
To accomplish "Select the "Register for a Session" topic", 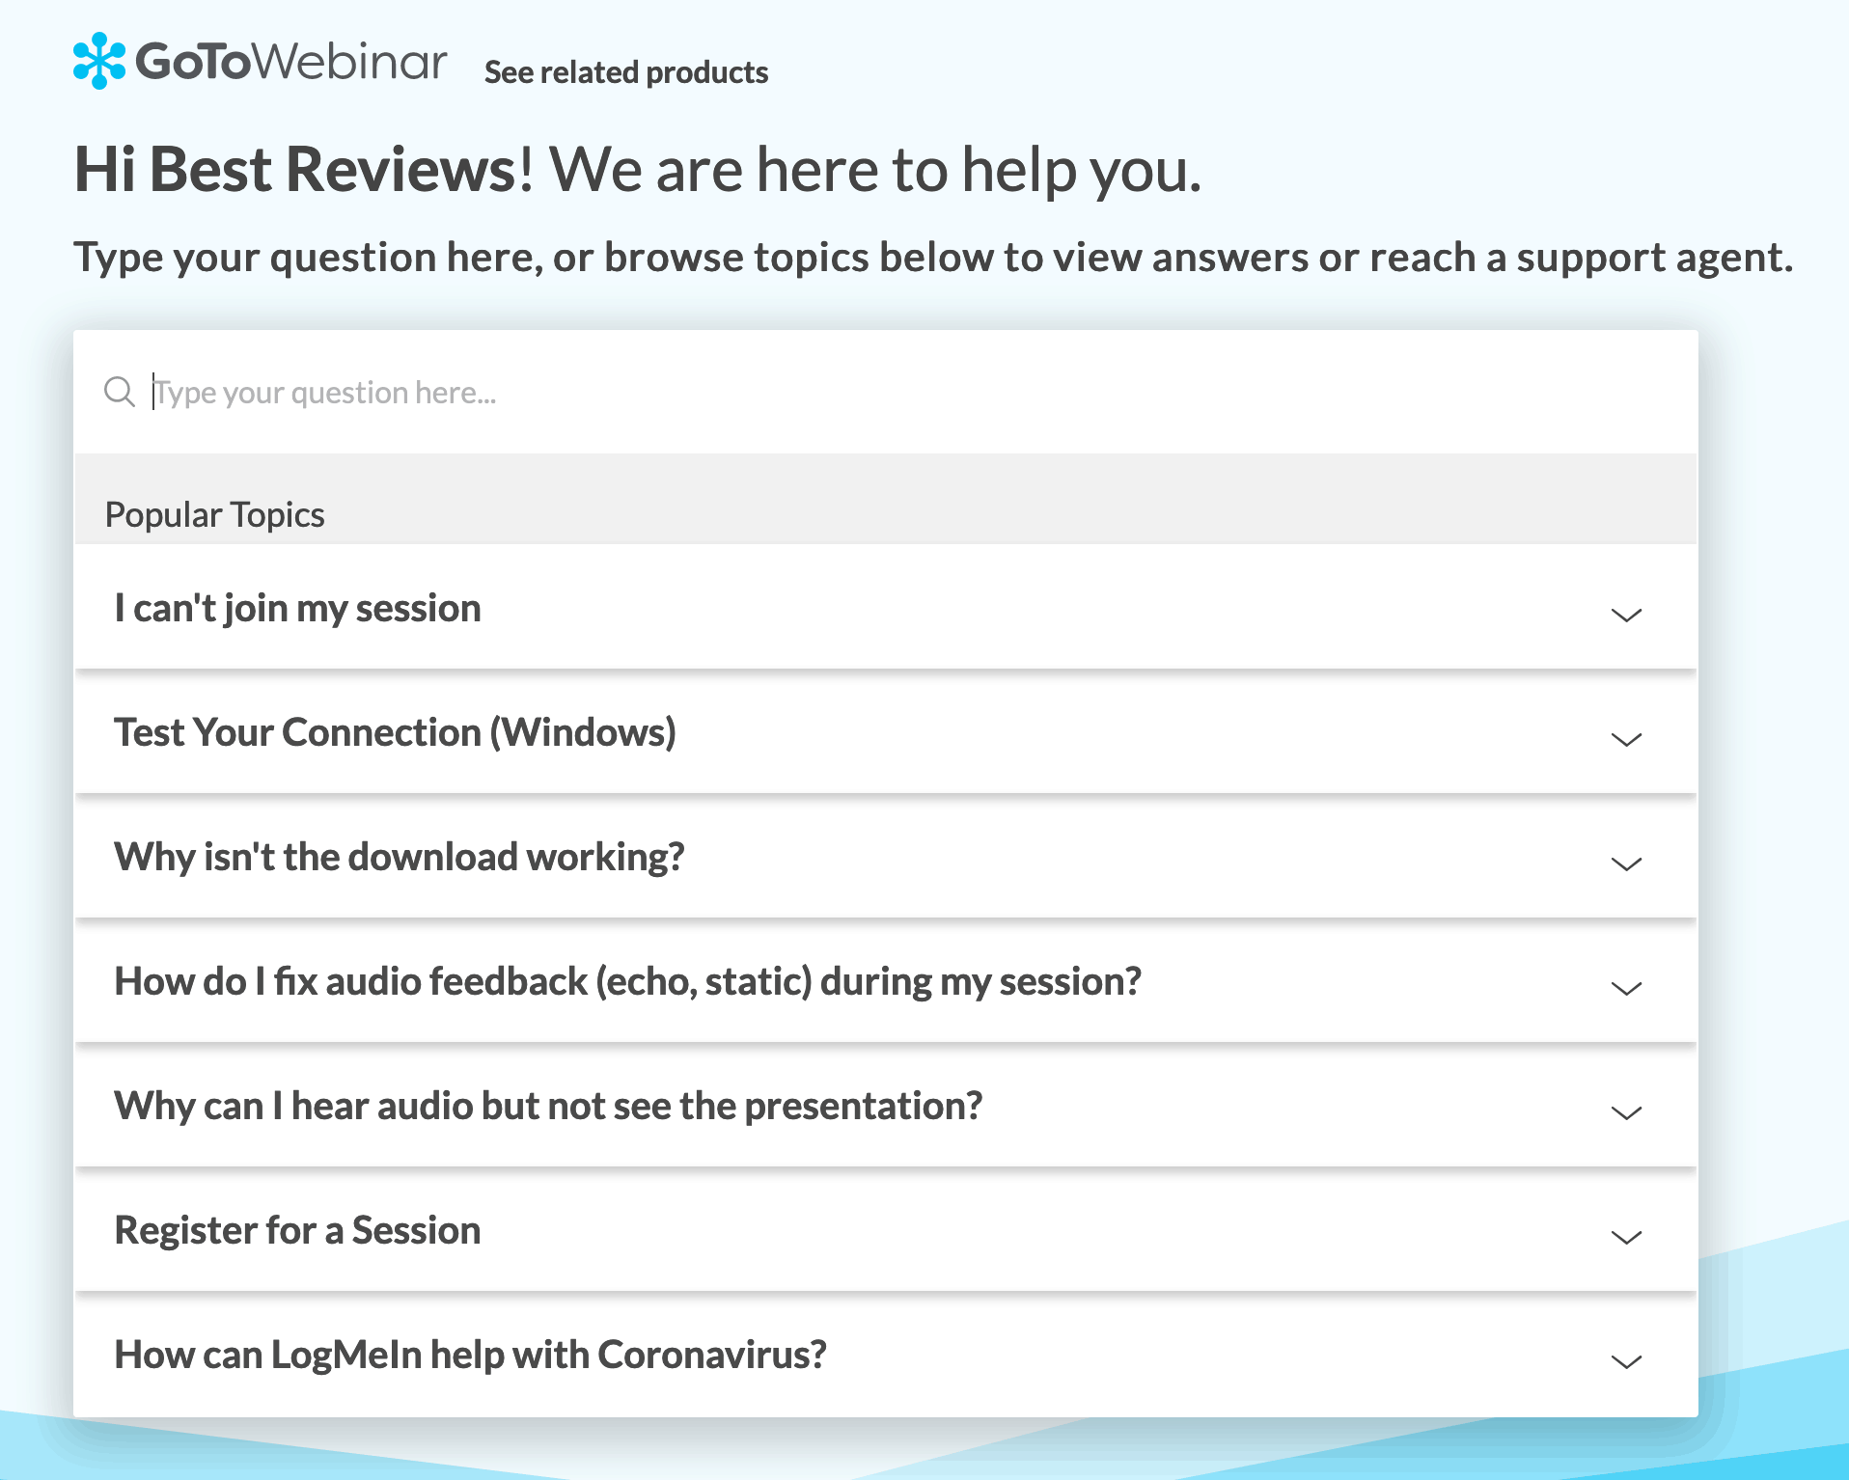I will pos(297,1230).
